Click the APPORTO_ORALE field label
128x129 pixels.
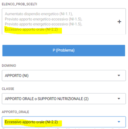click(x=15, y=112)
